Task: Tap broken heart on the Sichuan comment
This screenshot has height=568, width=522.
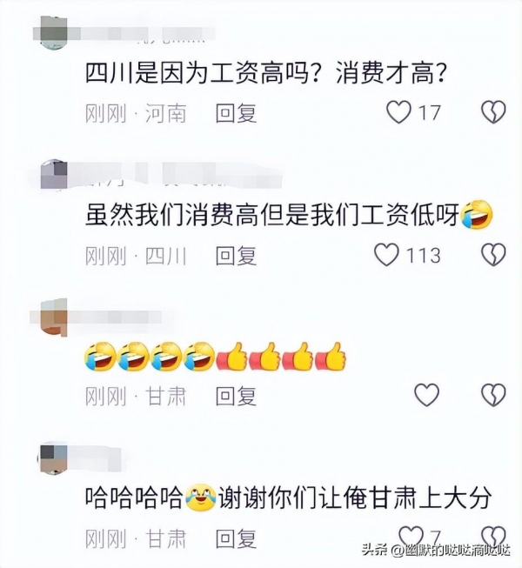Action: tap(493, 254)
